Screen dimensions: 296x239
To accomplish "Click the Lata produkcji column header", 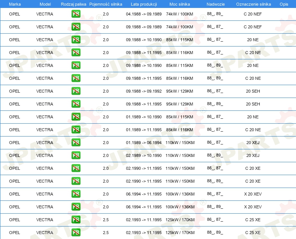I will tap(144, 4).
